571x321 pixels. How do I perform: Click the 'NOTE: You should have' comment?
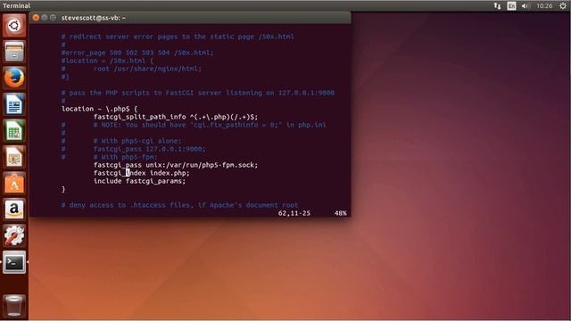210,125
